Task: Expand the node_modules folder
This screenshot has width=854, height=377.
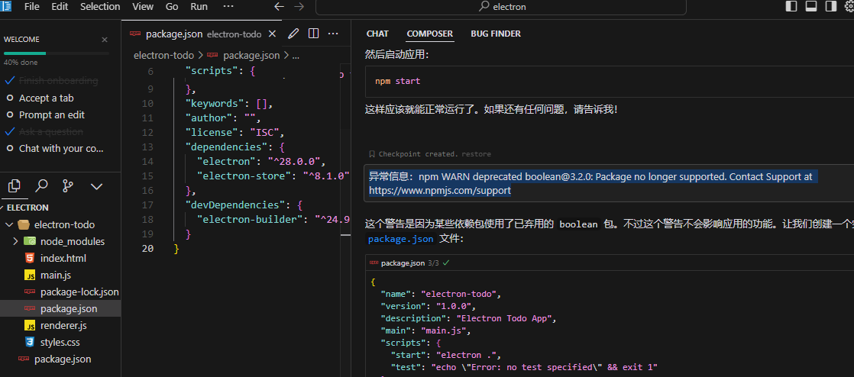Action: coord(15,241)
